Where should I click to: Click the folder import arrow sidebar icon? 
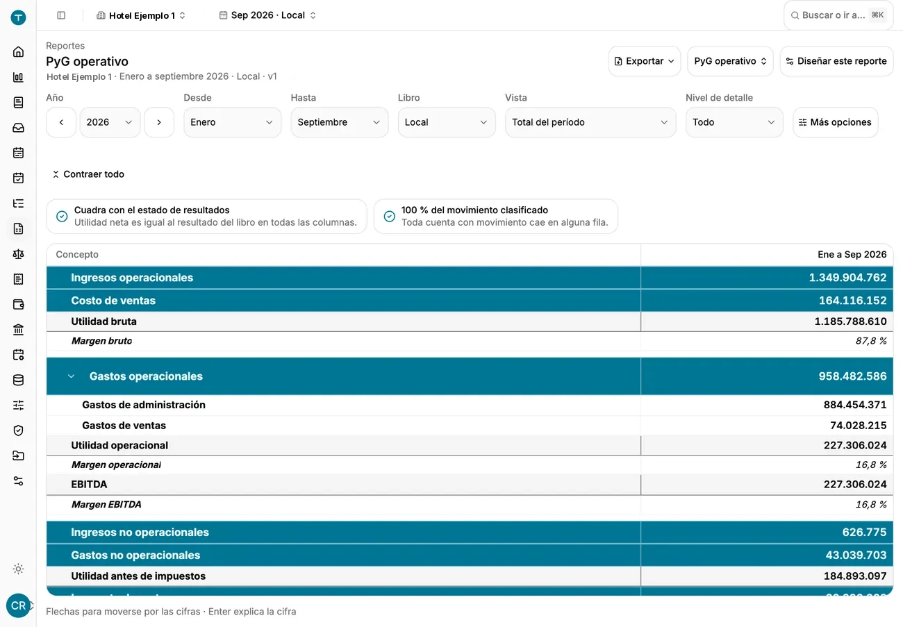(x=19, y=455)
